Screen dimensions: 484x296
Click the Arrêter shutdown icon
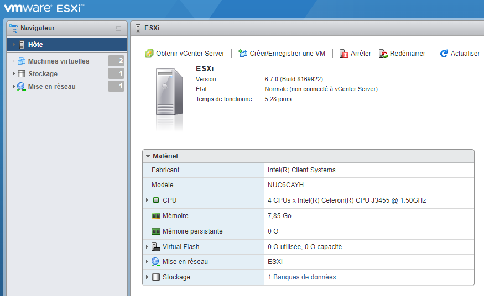(x=344, y=54)
